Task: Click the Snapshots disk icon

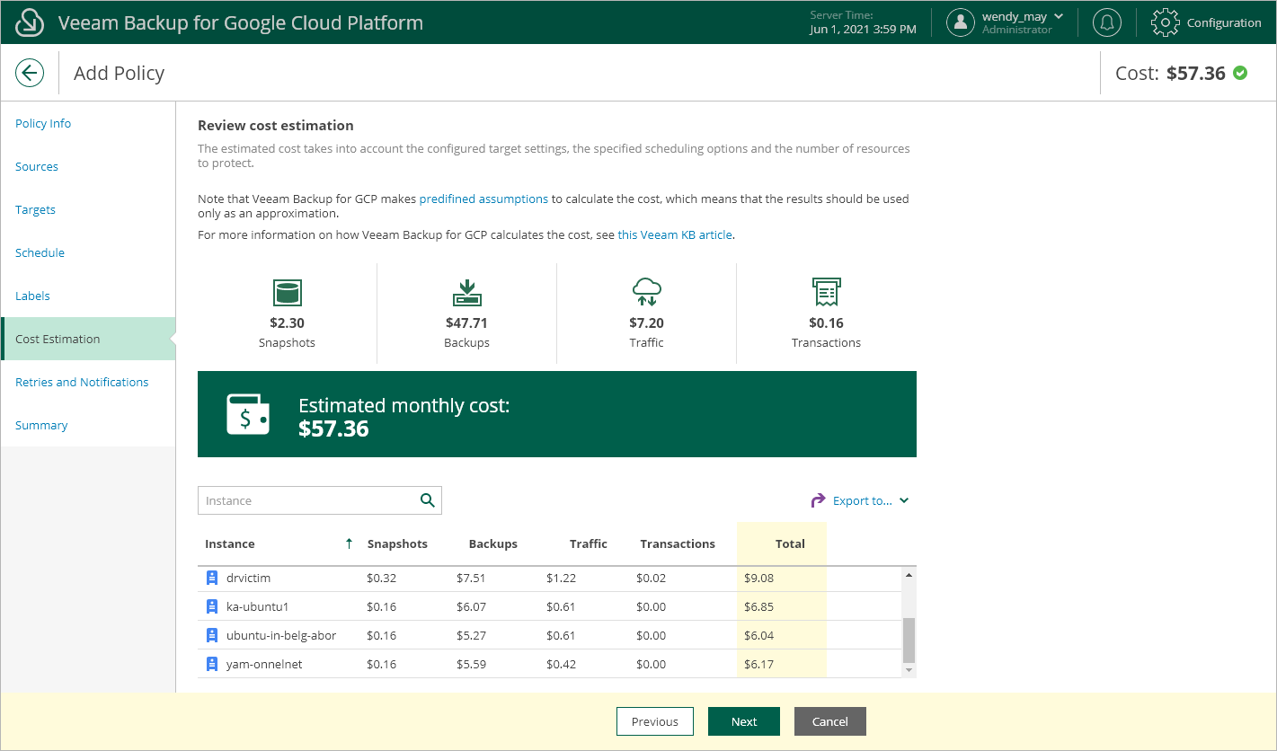Action: 287,293
